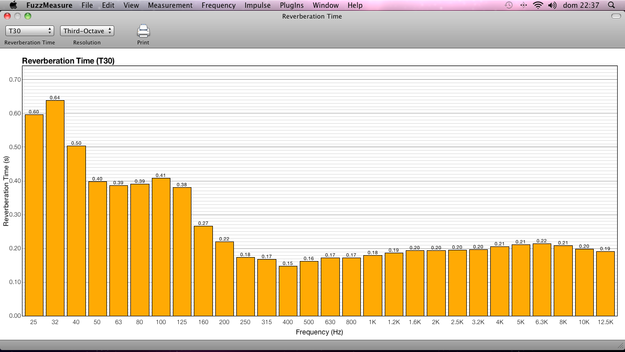Click the 40 Hz bar

tap(76, 231)
